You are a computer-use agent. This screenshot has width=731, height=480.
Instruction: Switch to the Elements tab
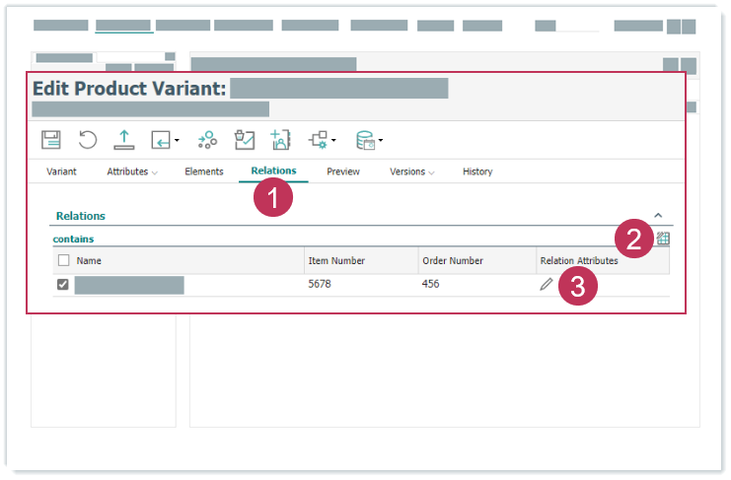(x=204, y=171)
